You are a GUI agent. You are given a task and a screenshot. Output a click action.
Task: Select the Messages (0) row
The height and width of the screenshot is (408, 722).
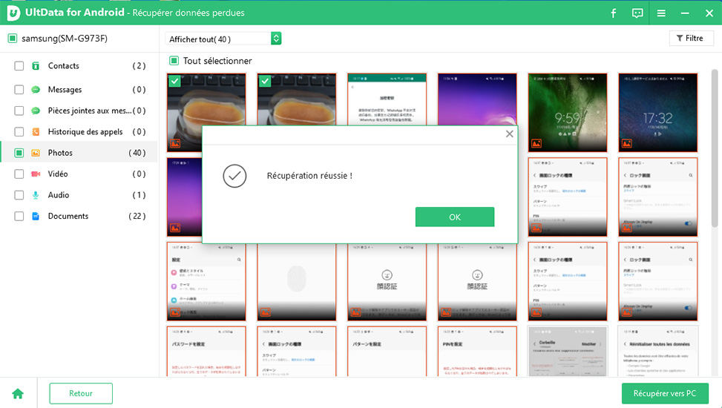[x=79, y=89]
